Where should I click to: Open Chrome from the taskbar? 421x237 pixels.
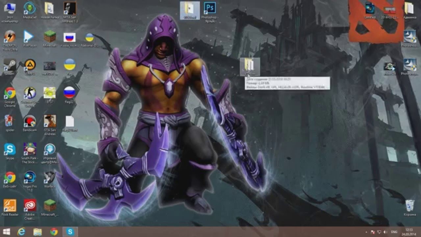[x=54, y=232]
